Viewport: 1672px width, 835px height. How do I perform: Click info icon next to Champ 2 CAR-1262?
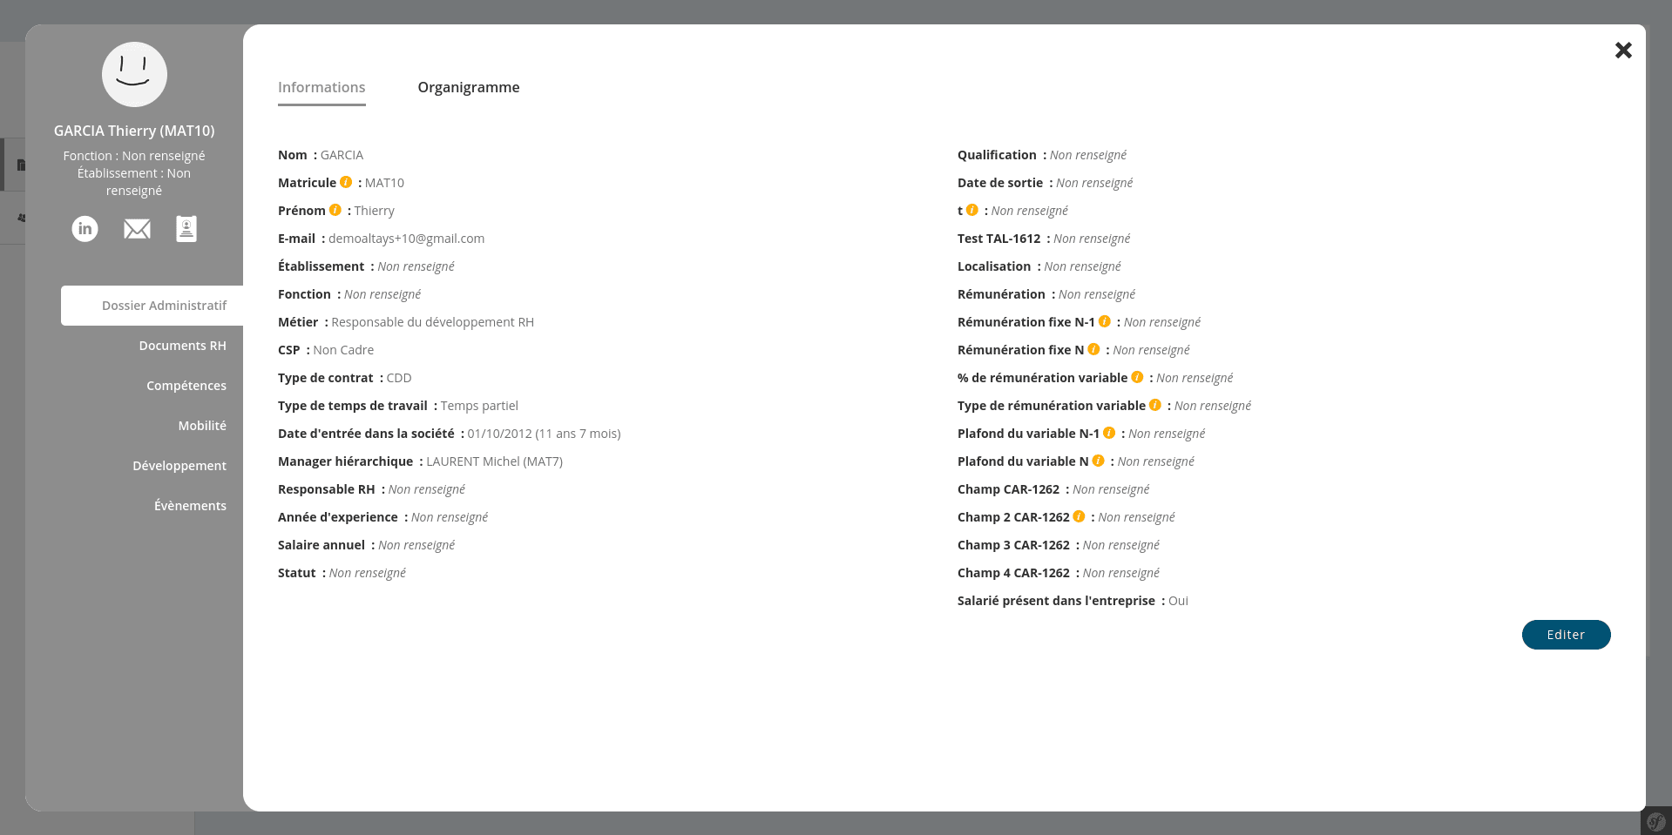(1080, 516)
